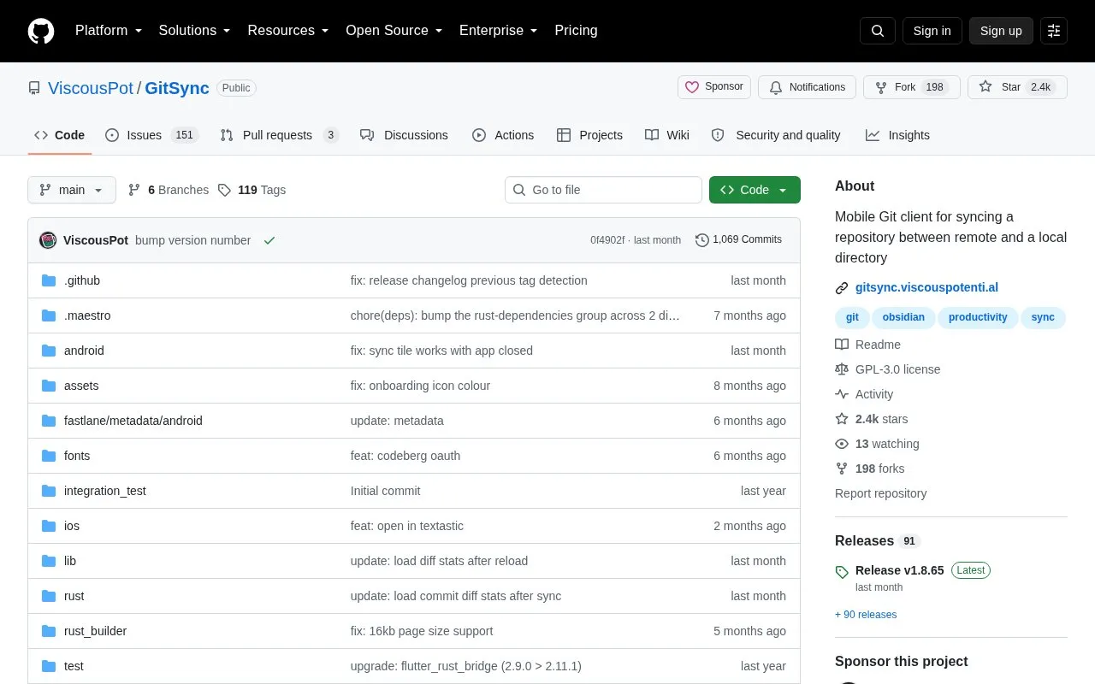This screenshot has height=684, width=1095.
Task: Click the Sign up button
Action: [x=1001, y=31]
